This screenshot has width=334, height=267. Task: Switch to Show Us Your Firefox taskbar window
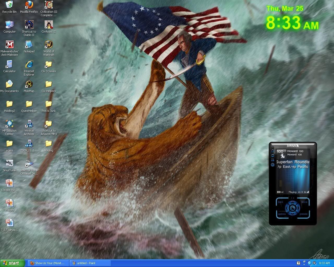coord(49,263)
